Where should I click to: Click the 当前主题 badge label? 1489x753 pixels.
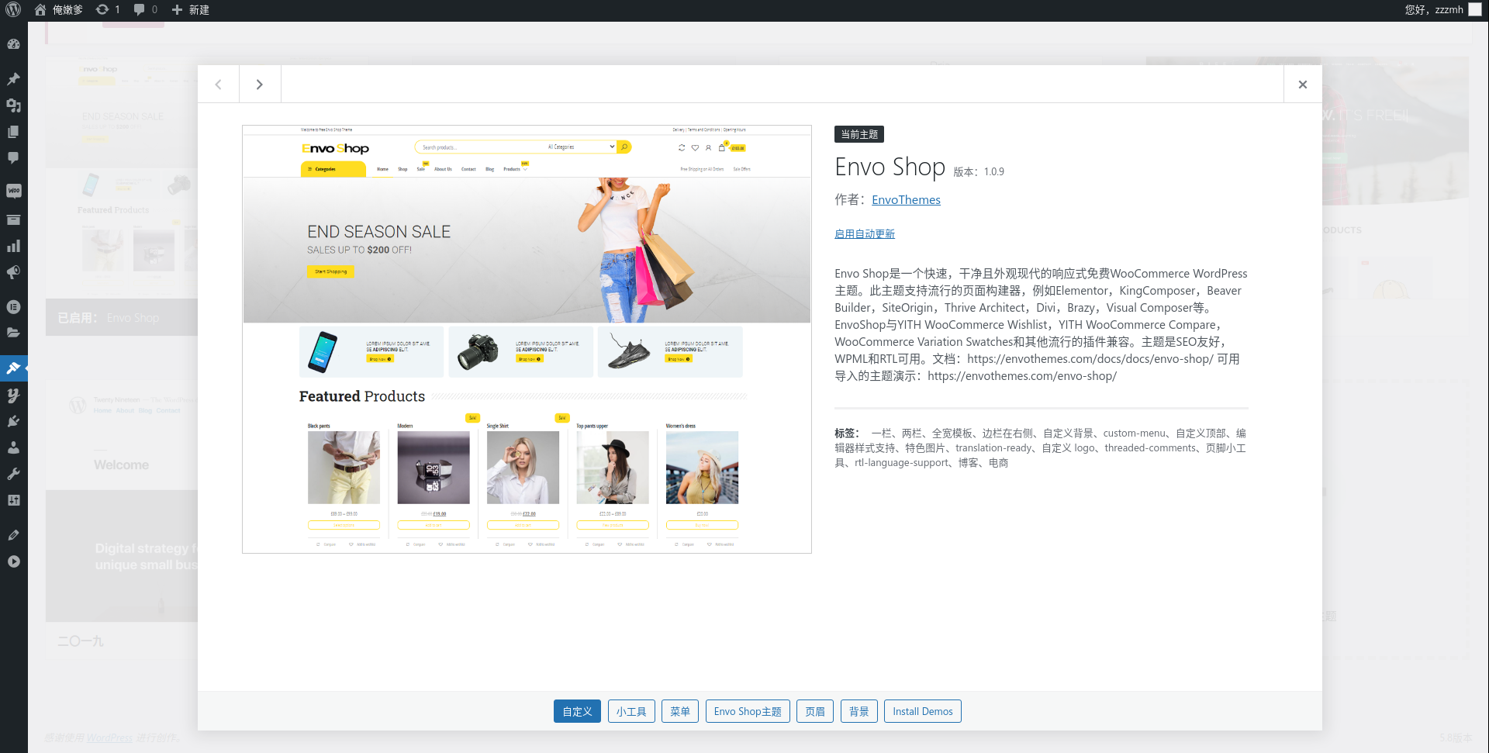(x=859, y=134)
